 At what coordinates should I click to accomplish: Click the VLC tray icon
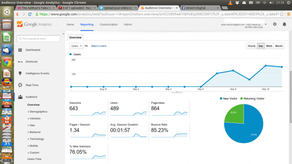point(230,3)
